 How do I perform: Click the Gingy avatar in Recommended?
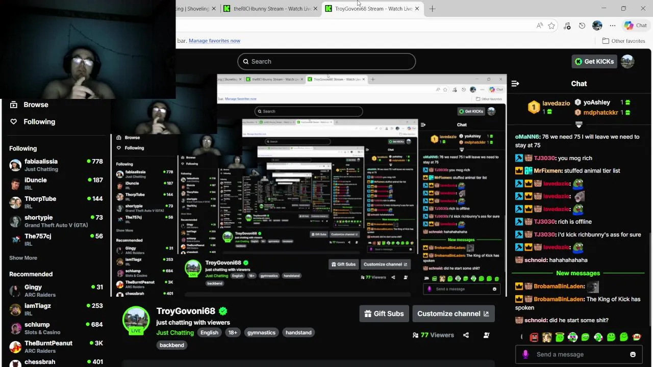(15, 291)
